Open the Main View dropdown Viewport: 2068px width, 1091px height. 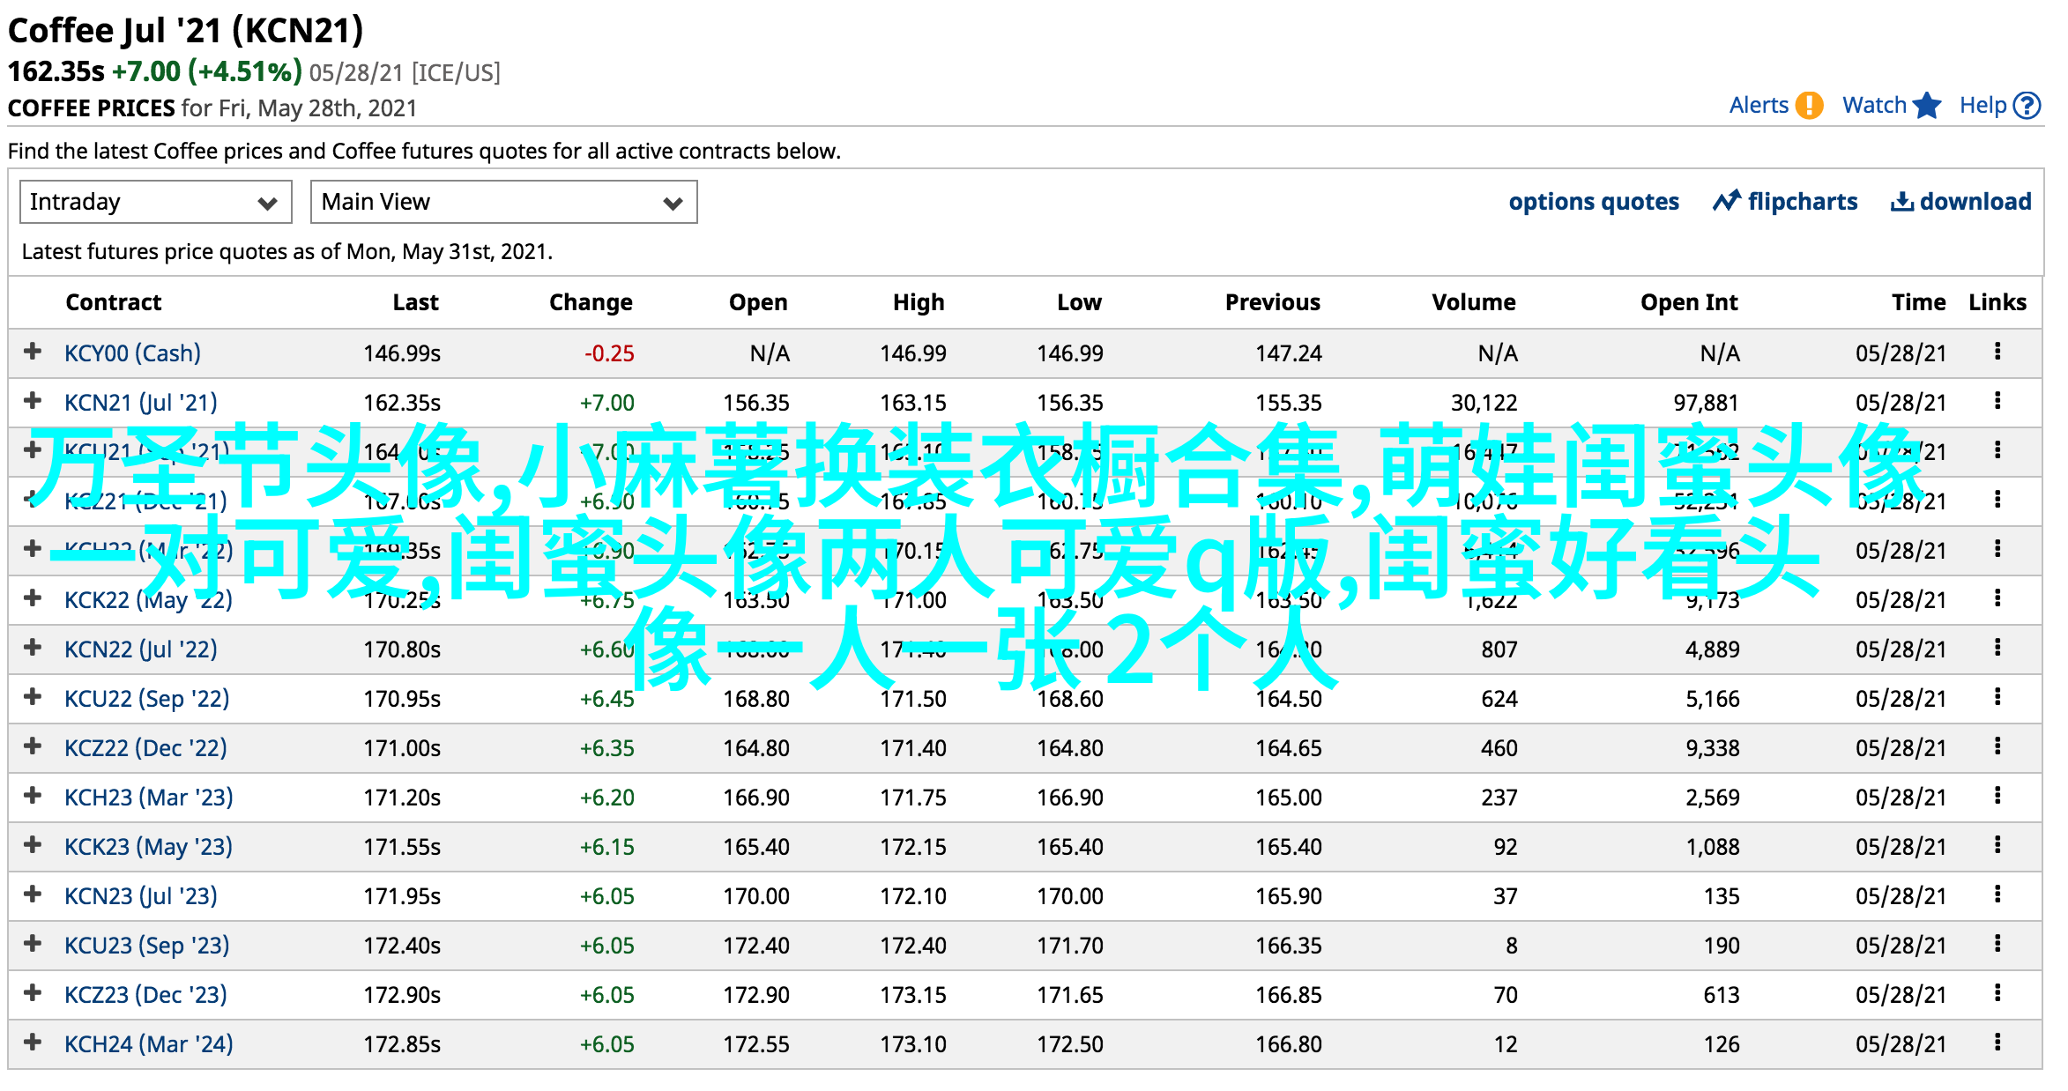[x=504, y=202]
